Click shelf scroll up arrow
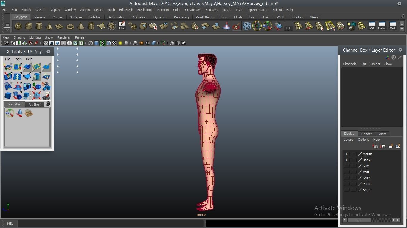 click(x=402, y=24)
